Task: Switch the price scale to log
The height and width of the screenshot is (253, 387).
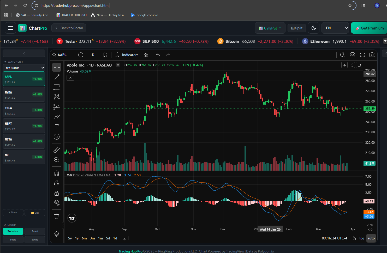Action: pyautogui.click(x=362, y=238)
